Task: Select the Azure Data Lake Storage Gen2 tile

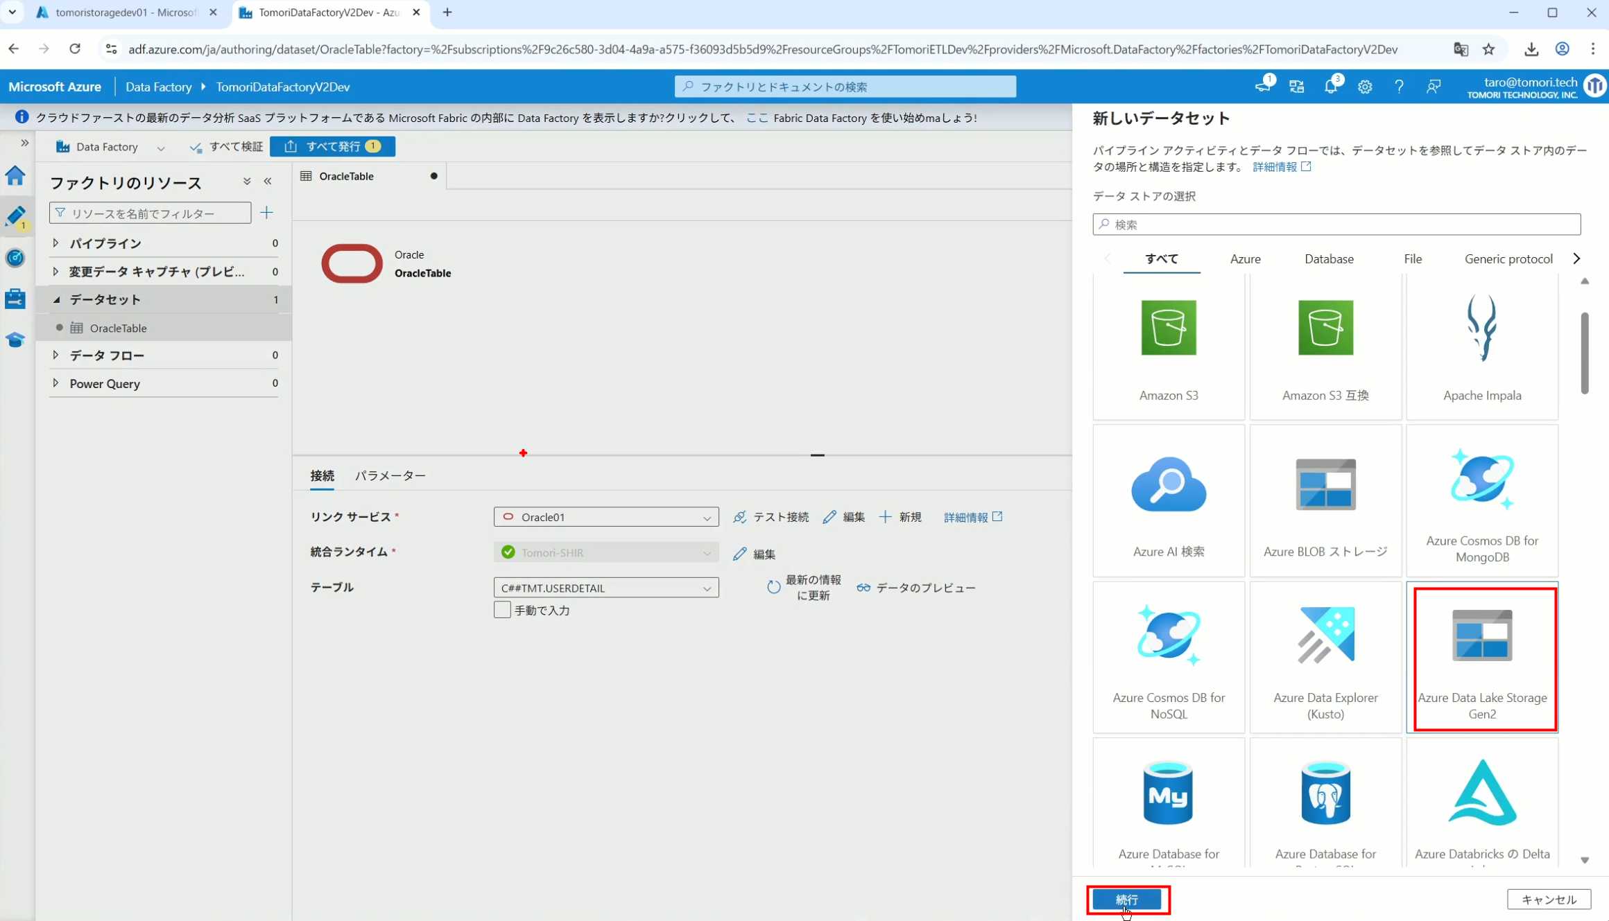Action: 1481,658
